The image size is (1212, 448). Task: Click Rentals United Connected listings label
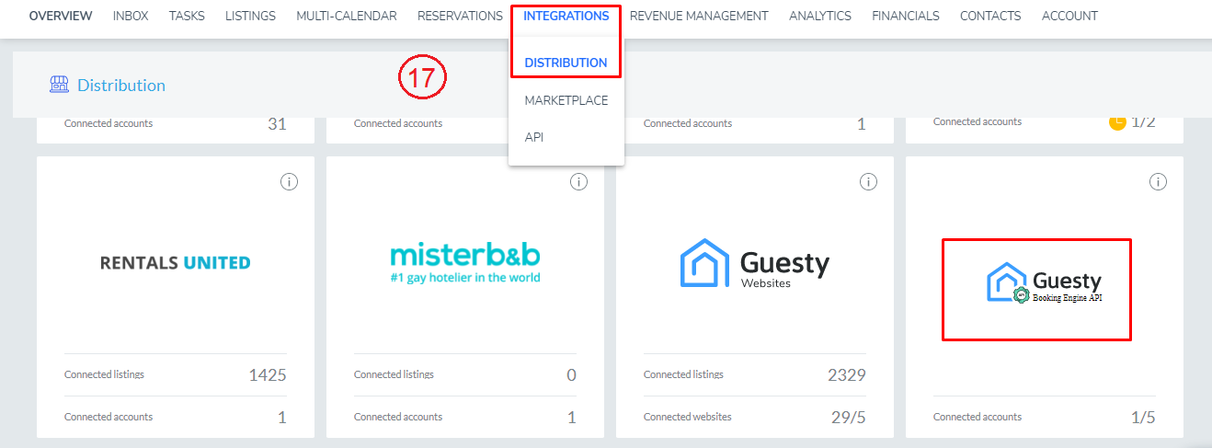coord(104,374)
